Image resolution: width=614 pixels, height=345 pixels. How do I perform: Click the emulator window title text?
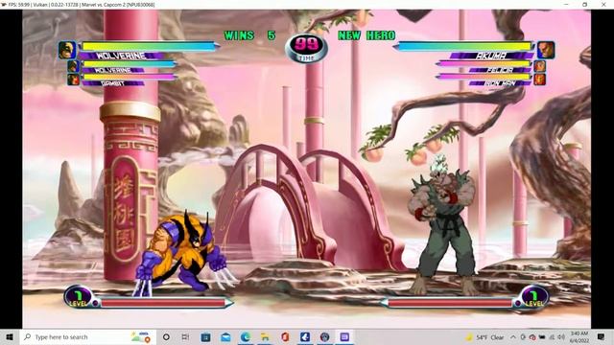pyautogui.click(x=82, y=4)
